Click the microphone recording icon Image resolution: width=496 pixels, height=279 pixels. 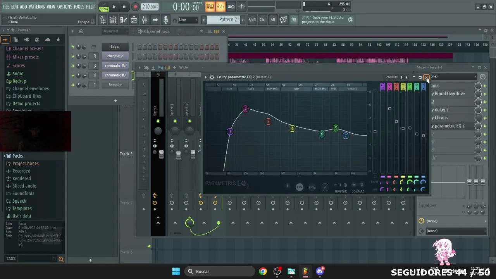165,20
